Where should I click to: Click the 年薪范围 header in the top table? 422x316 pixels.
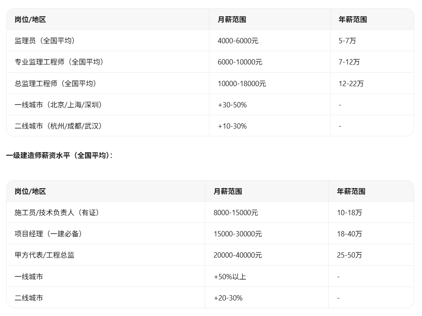(x=353, y=19)
